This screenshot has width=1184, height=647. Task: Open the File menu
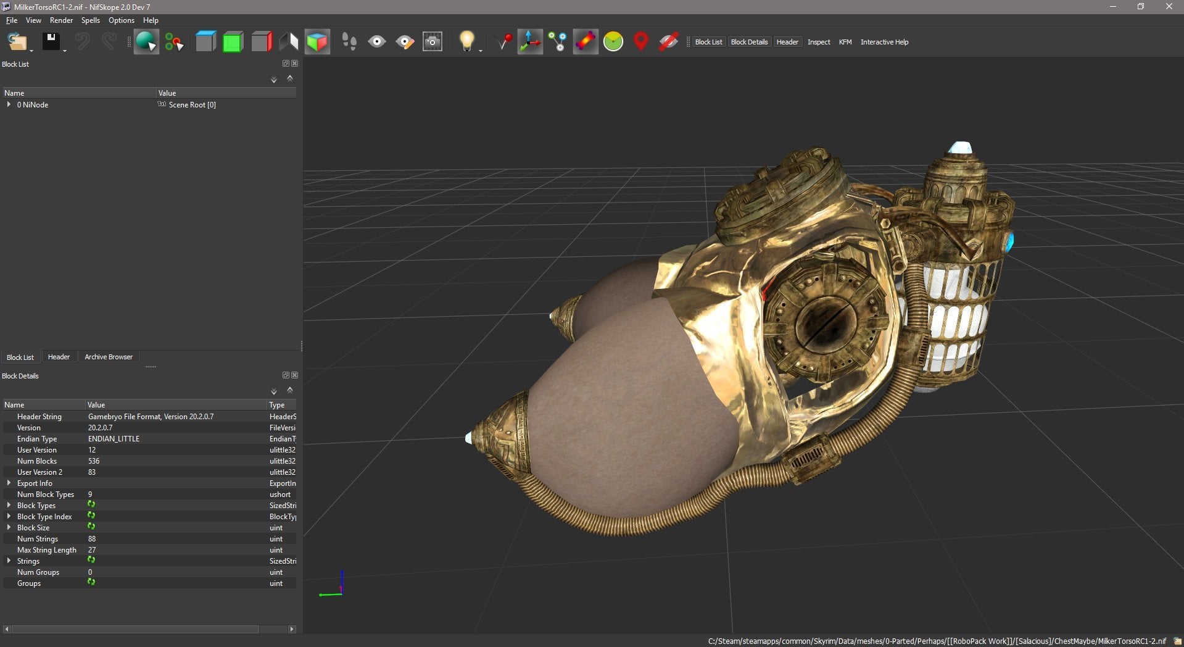point(12,20)
